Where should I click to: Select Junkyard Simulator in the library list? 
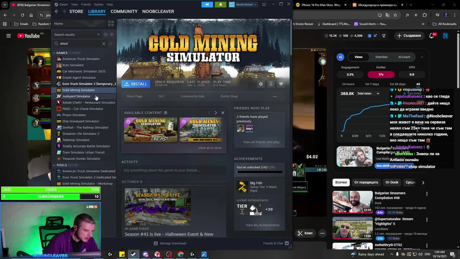[76, 96]
